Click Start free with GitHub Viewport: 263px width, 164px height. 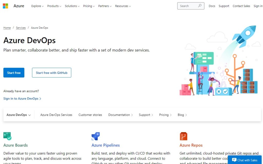[51, 72]
